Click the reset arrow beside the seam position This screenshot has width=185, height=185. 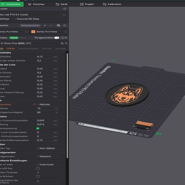tap(34, 105)
